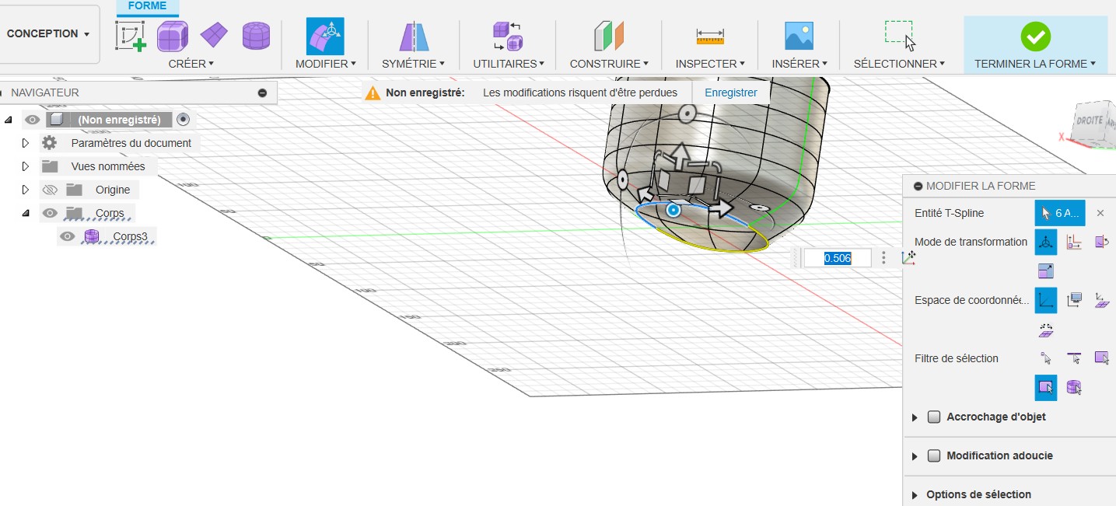This screenshot has height=506, width=1116.
Task: Toggle visibility of the Origine folder
Action: click(51, 190)
